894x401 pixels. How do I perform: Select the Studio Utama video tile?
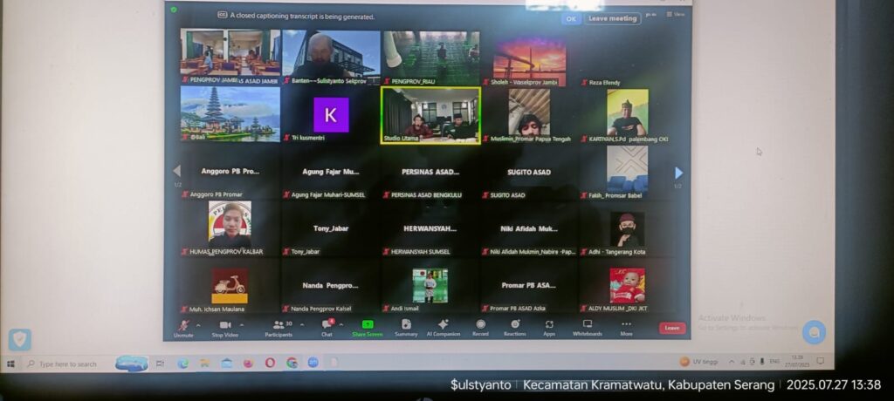[x=430, y=114]
